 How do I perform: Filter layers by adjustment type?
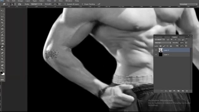point(172,40)
